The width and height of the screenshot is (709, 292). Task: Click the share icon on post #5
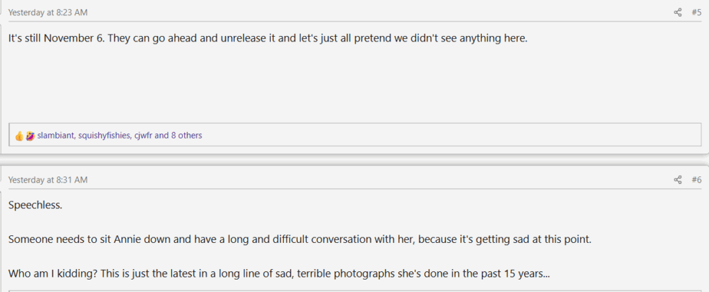point(678,12)
